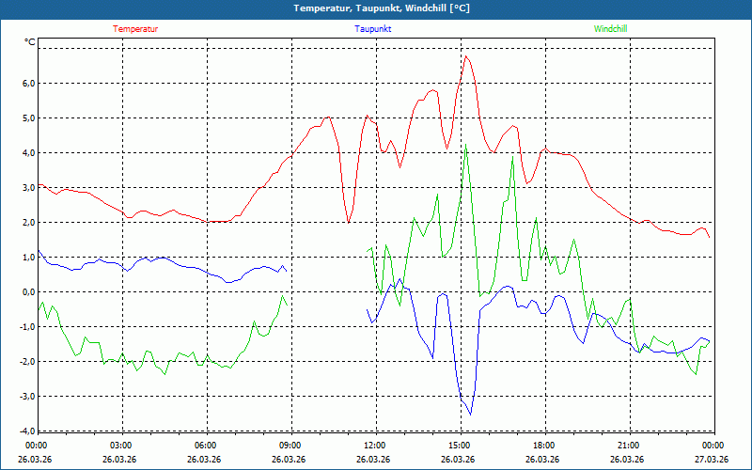Select the 03:00 time label

(121, 446)
